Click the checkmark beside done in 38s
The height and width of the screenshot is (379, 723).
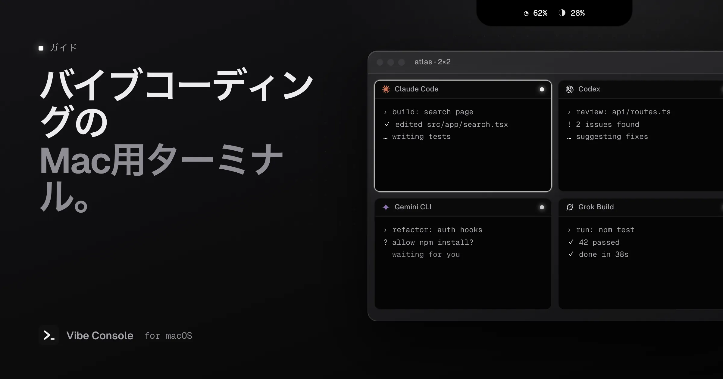coord(571,254)
